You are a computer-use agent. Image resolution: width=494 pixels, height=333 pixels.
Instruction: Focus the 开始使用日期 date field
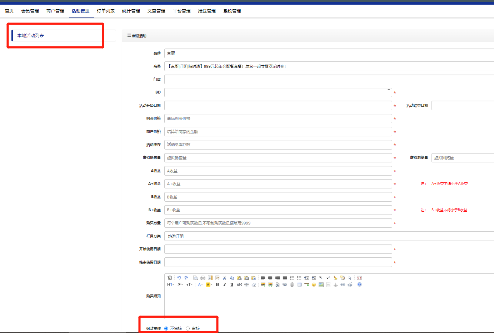(278, 249)
